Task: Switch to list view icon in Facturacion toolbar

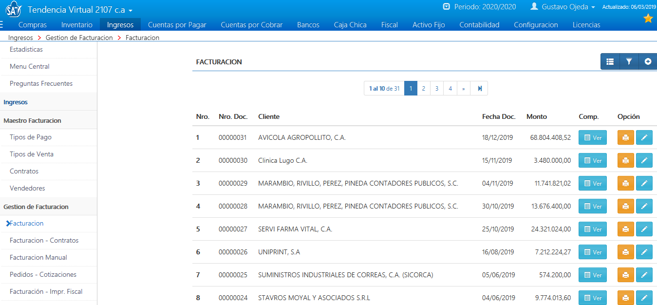Action: (610, 61)
